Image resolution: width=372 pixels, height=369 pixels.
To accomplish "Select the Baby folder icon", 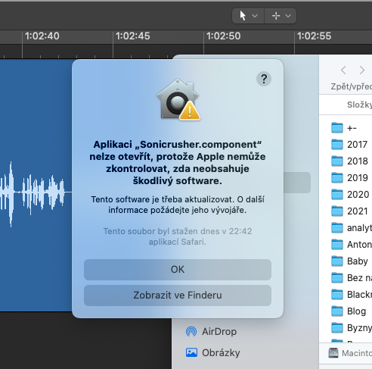I will 337,261.
